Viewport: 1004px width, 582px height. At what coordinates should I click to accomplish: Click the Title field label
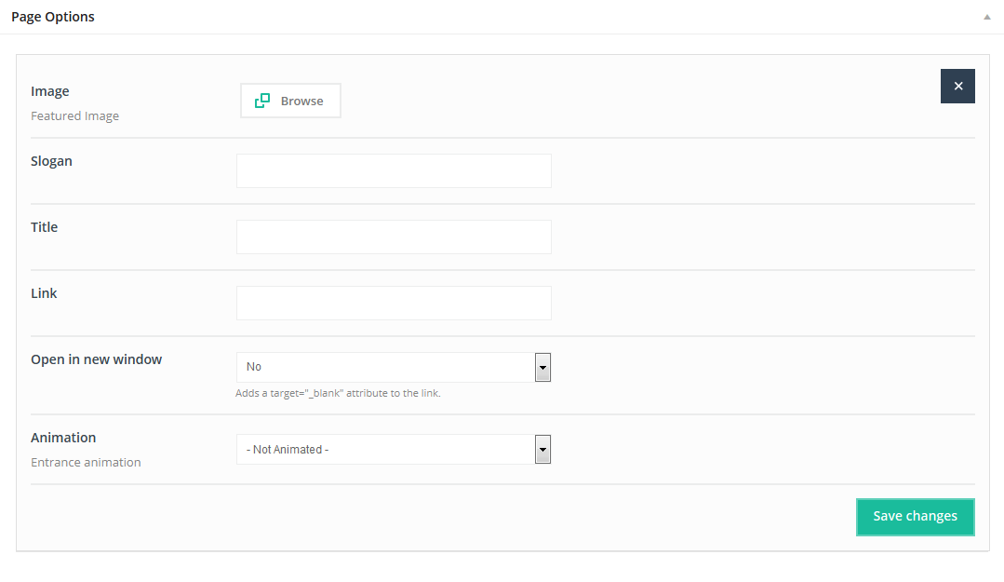point(44,227)
